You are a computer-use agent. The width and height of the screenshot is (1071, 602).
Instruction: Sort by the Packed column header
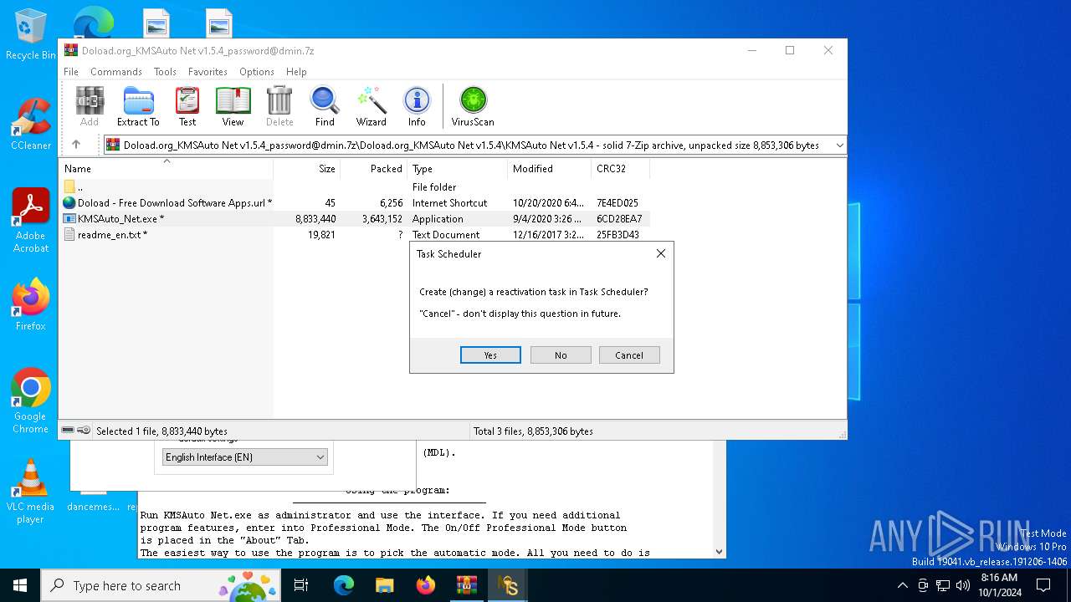(x=374, y=168)
